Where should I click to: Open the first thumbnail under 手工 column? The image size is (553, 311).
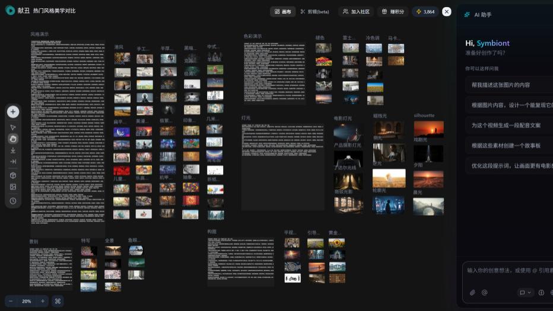[145, 59]
